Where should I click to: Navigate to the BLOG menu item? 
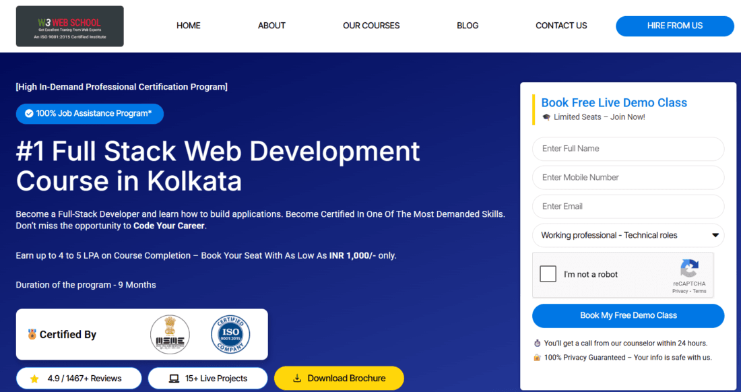468,26
